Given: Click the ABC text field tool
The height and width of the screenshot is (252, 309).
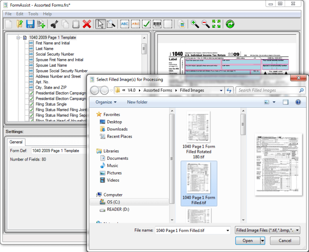Looking at the screenshot, I should point(124,24).
